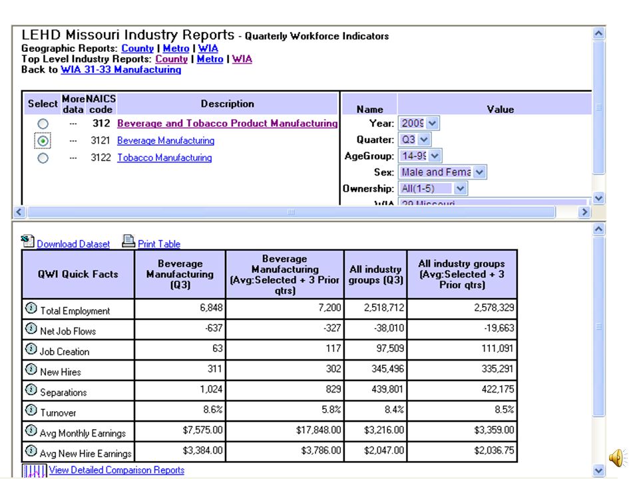The width and height of the screenshot is (639, 479).
Task: Click the Net Job Flows value -637
Action: [x=214, y=328]
